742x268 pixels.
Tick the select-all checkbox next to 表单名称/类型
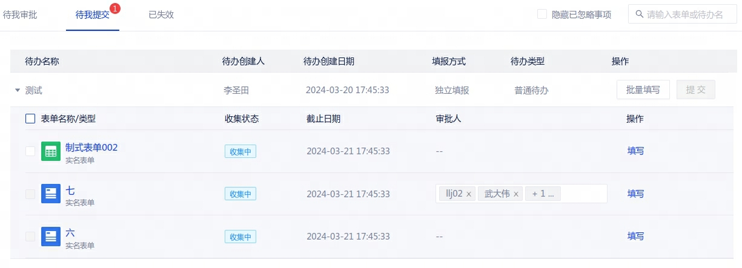[30, 119]
